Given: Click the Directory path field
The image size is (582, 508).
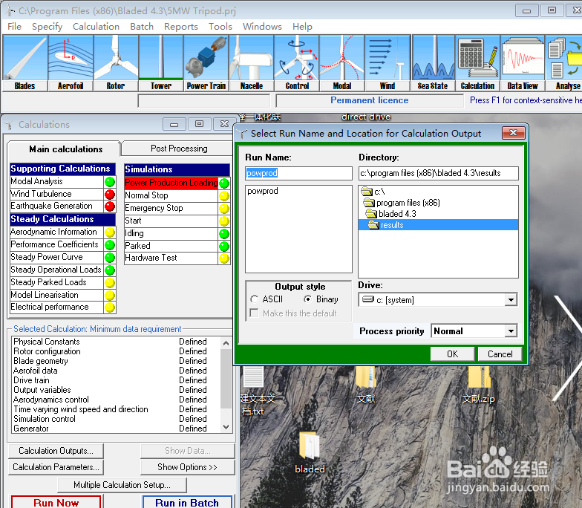Looking at the screenshot, I should pyautogui.click(x=438, y=173).
